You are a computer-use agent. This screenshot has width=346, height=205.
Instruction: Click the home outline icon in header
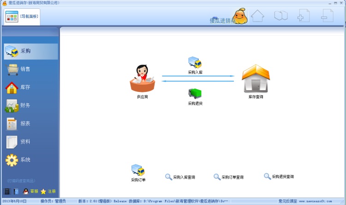257,16
